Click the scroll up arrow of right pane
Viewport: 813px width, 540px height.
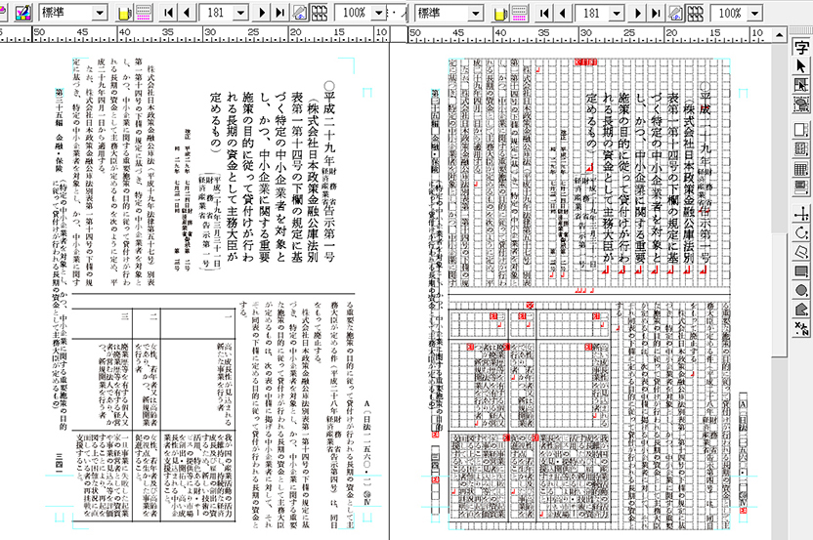(x=780, y=35)
